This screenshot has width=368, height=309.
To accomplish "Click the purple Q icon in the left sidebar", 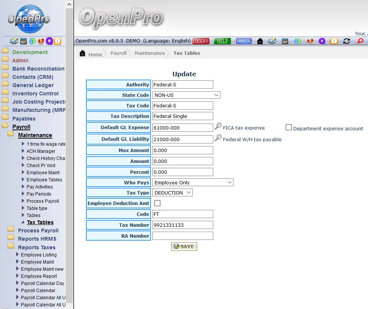I will (x=49, y=41).
